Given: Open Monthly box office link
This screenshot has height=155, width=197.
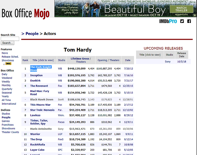Looking at the screenshot, I should coord(6,85).
